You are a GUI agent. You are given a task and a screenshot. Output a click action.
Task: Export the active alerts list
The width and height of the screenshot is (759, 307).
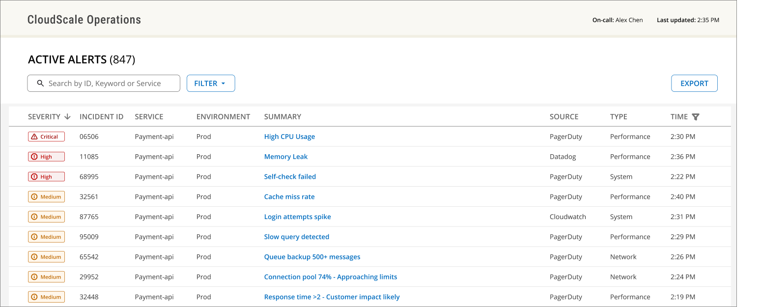(x=694, y=84)
